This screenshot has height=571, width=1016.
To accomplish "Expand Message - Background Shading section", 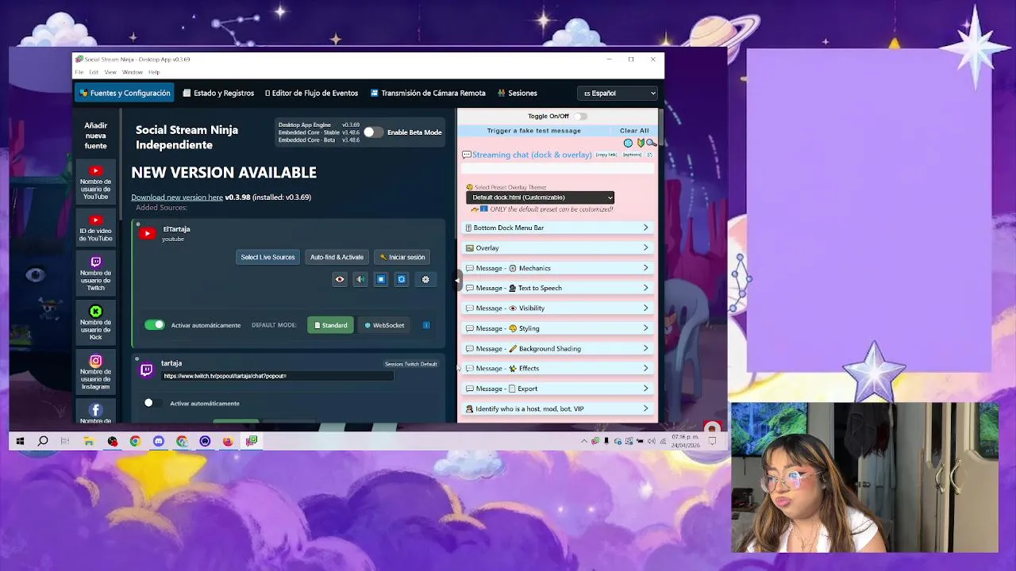I will 557,348.
